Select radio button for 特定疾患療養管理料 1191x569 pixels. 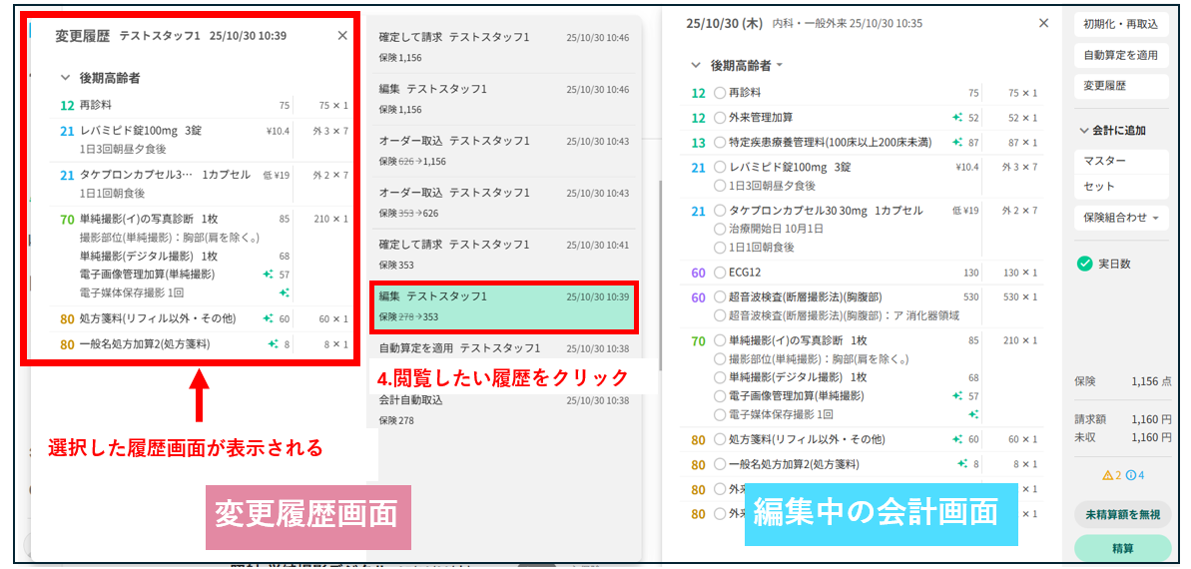pos(720,142)
